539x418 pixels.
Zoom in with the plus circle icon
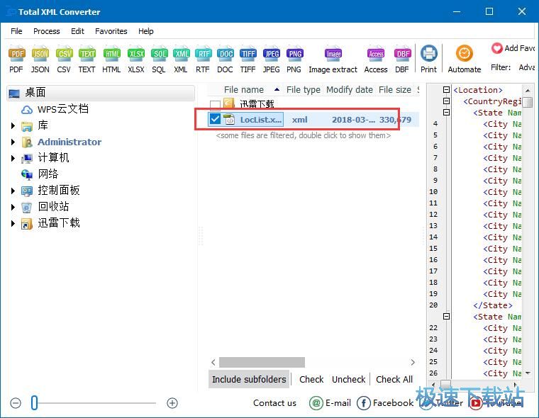coord(172,403)
